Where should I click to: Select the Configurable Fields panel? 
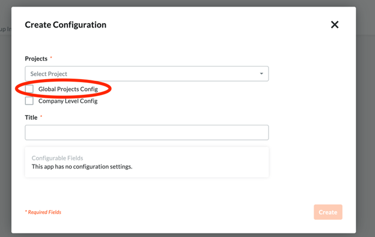(x=147, y=162)
